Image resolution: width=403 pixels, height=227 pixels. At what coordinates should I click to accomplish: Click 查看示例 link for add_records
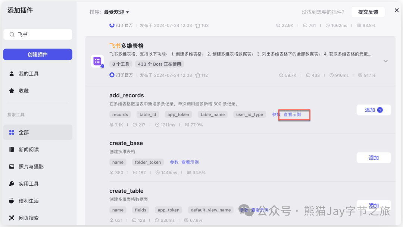coord(292,114)
